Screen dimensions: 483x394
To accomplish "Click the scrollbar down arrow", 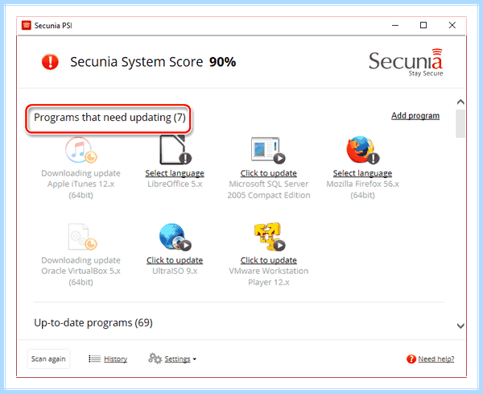I will coord(460,326).
